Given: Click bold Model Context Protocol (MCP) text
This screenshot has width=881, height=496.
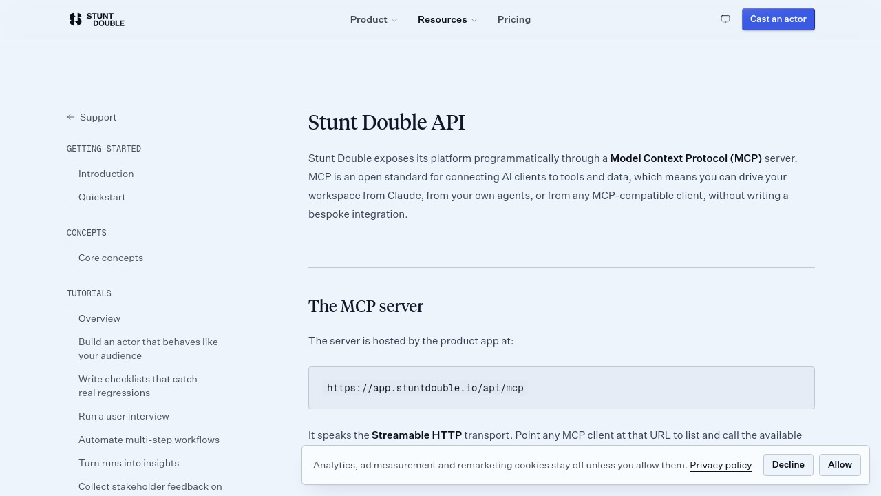Looking at the screenshot, I should 686,158.
